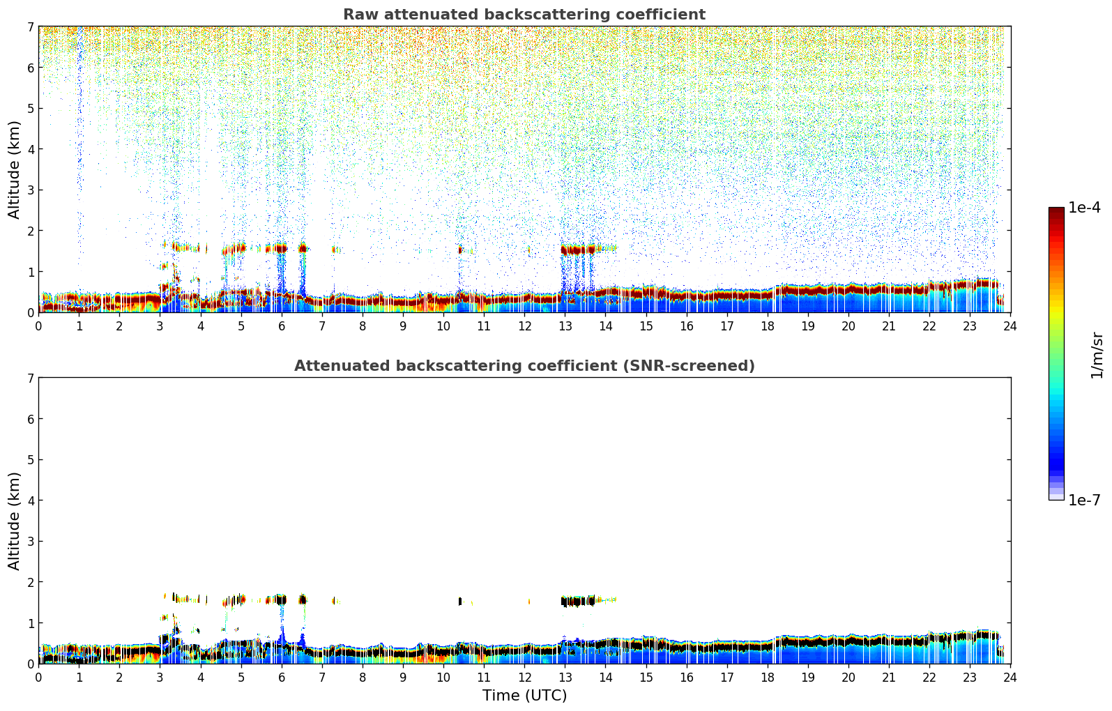Click the "18" hour tick under the raw plot
Screen dimensions: 1112x711
point(768,326)
